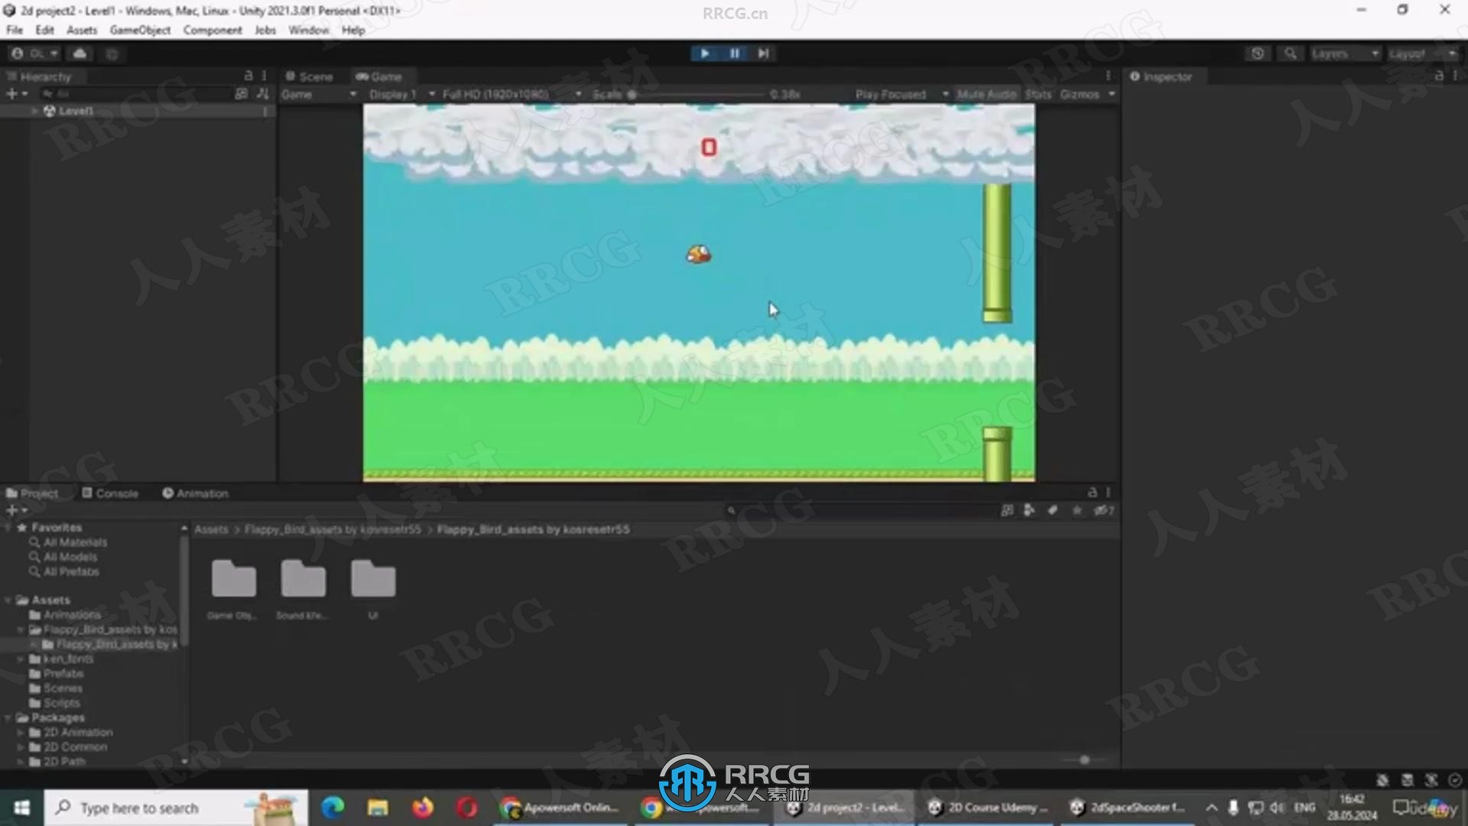Open the Game view panel three-dot menu
The width and height of the screenshot is (1468, 826).
tap(1108, 76)
